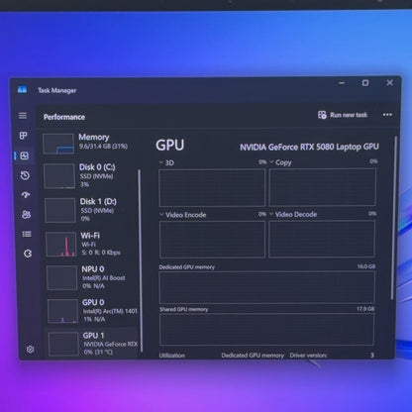
Task: Open the hamburger navigation menu
Action: 23,115
